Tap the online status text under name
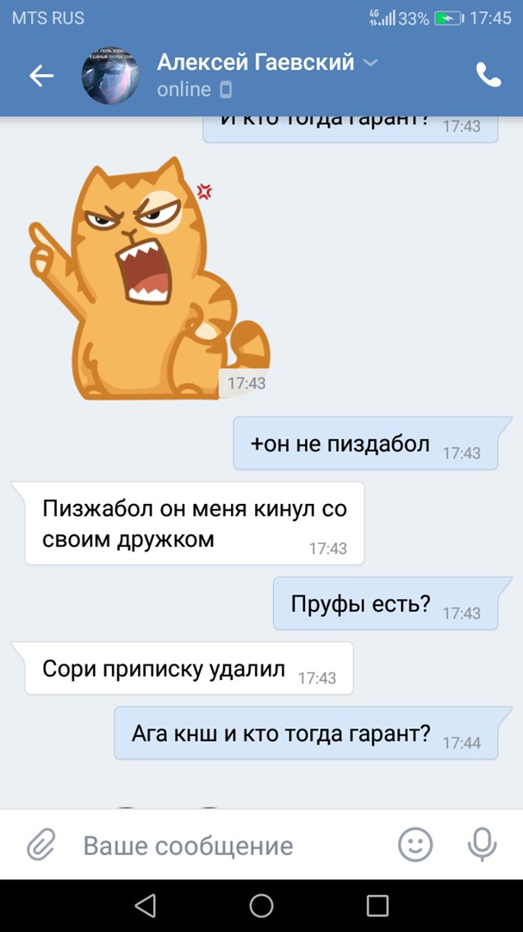 (184, 90)
